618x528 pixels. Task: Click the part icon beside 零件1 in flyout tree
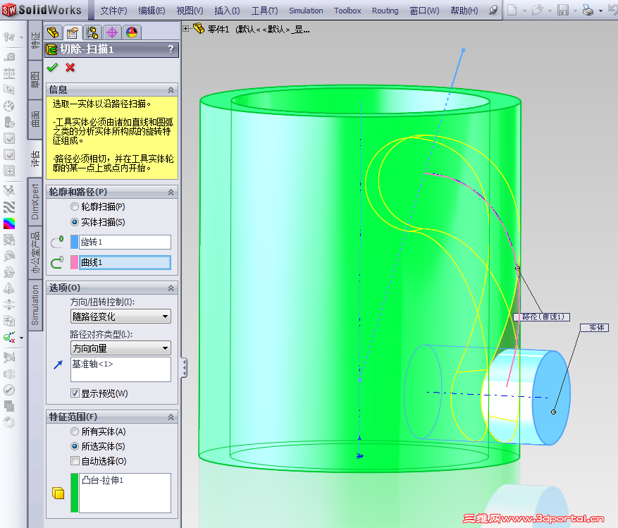pyautogui.click(x=199, y=28)
